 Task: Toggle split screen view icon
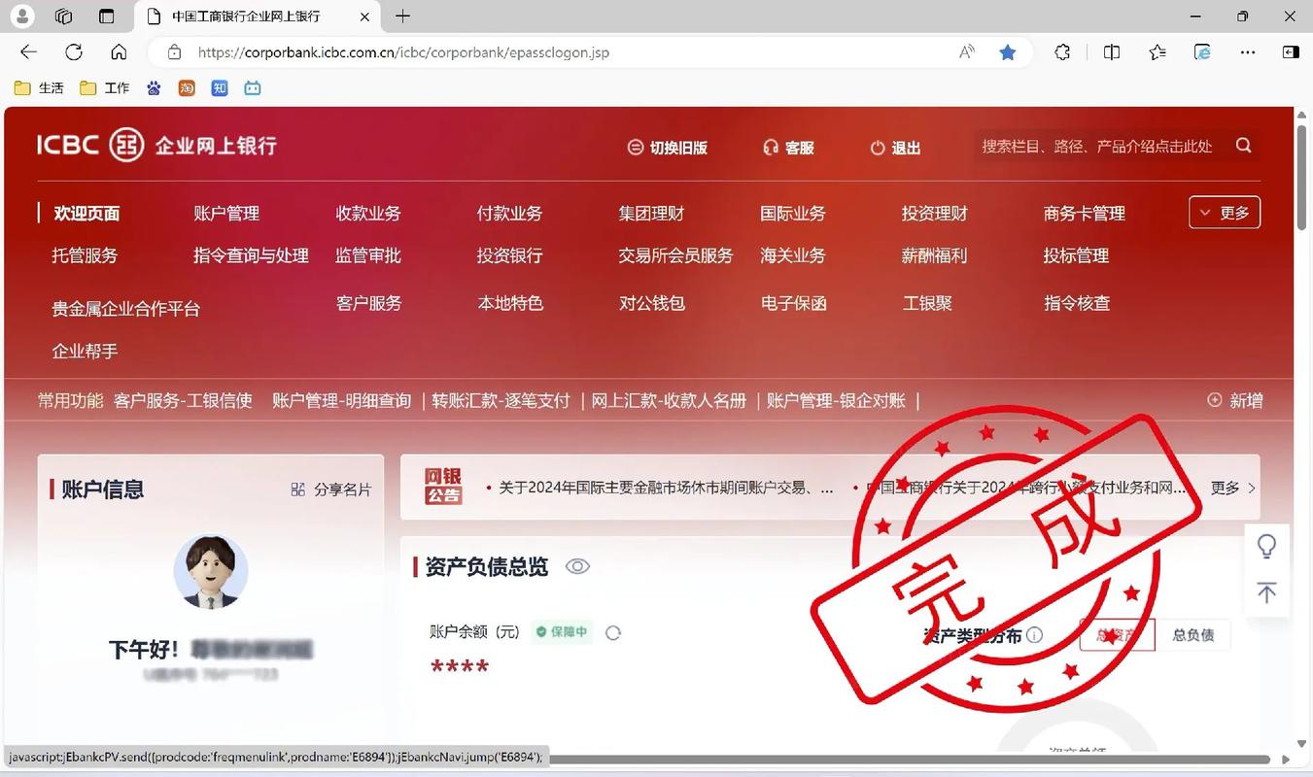pyautogui.click(x=1112, y=52)
